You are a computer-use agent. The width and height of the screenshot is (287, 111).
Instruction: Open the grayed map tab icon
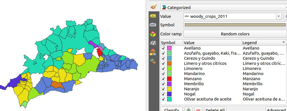point(153,43)
